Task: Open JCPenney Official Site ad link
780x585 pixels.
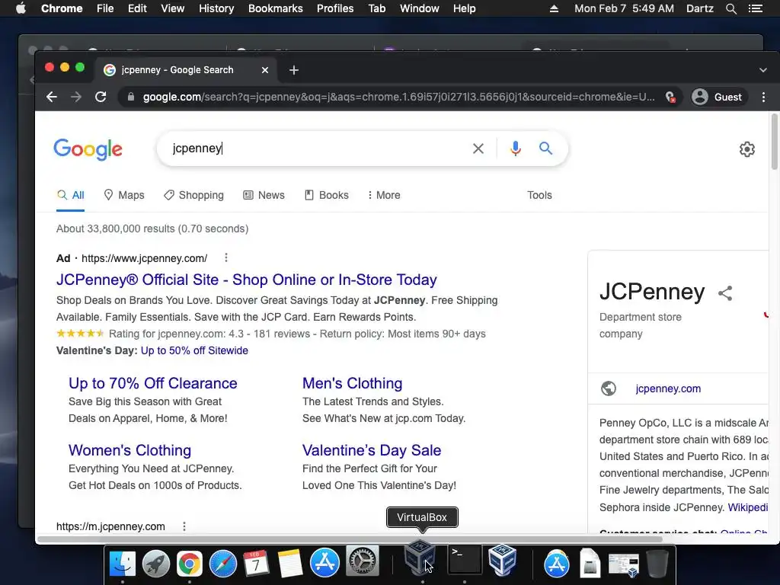Action: [247, 280]
